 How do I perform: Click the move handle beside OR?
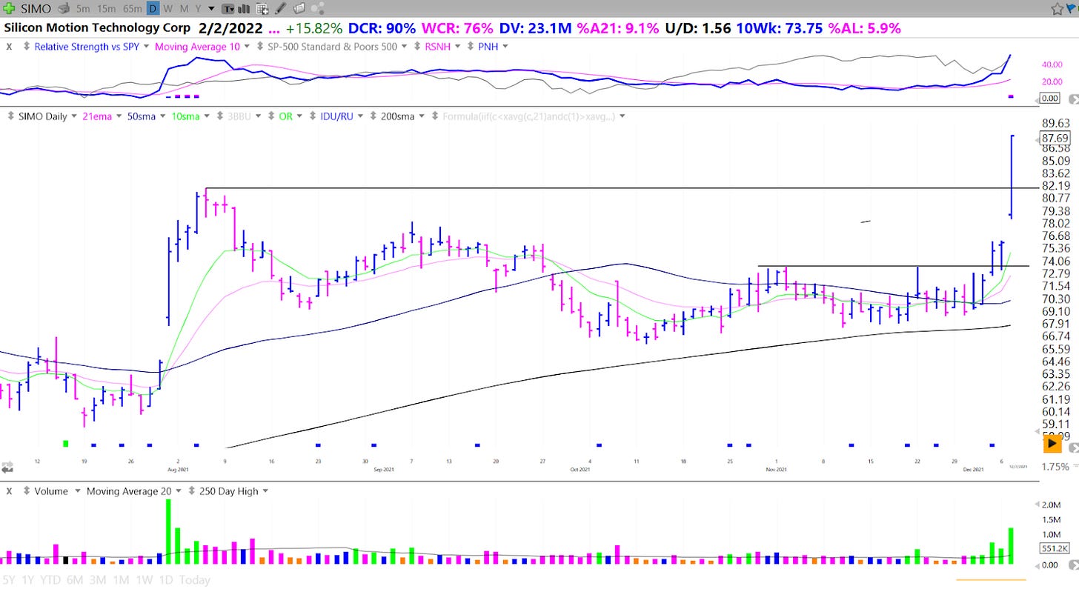271,116
